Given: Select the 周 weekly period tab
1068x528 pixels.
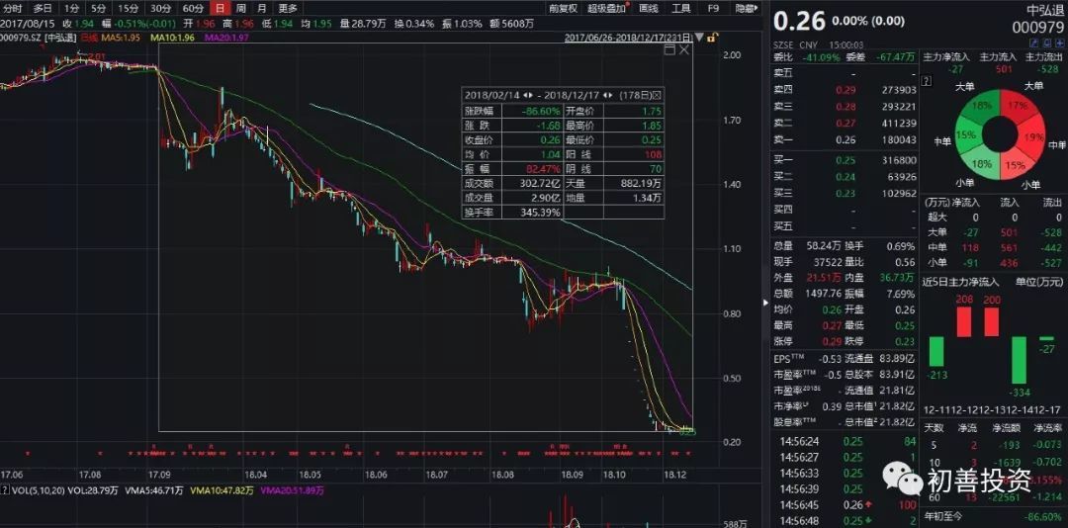Looking at the screenshot, I should (x=240, y=8).
